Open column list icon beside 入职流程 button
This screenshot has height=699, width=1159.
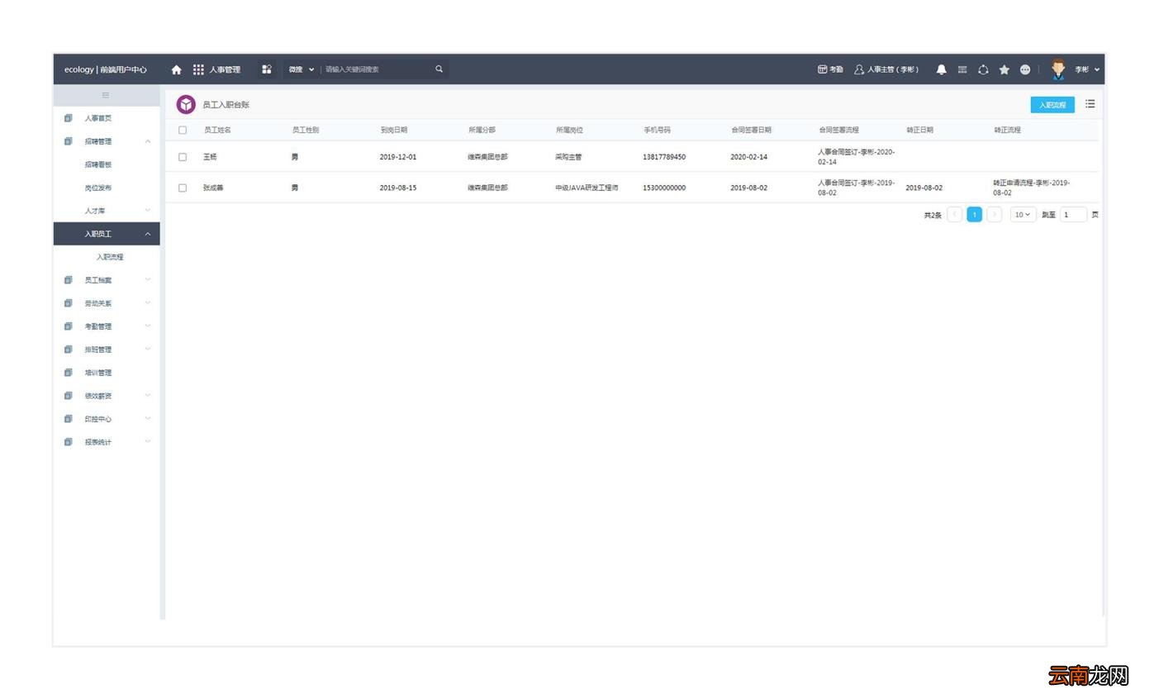pyautogui.click(x=1090, y=104)
